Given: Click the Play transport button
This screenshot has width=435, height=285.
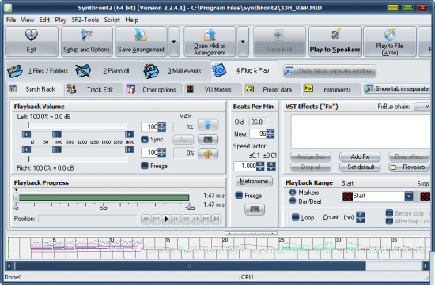Looking at the screenshot, I should (x=166, y=219).
